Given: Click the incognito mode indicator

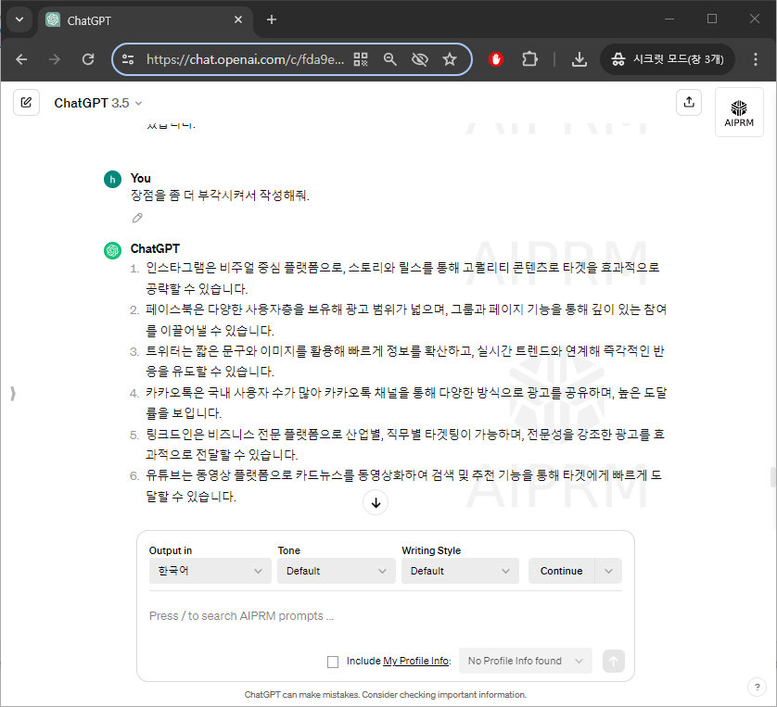Looking at the screenshot, I should 668,59.
